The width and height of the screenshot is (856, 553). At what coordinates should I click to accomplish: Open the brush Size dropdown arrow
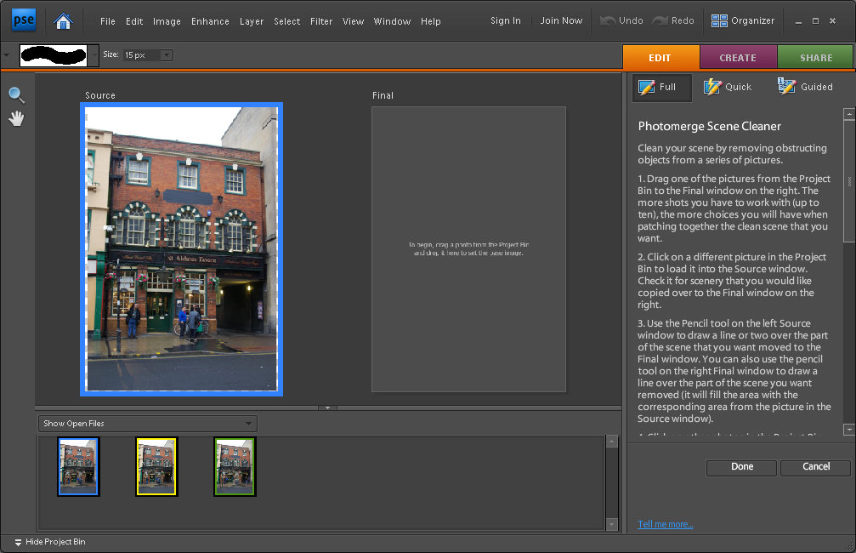tap(167, 55)
